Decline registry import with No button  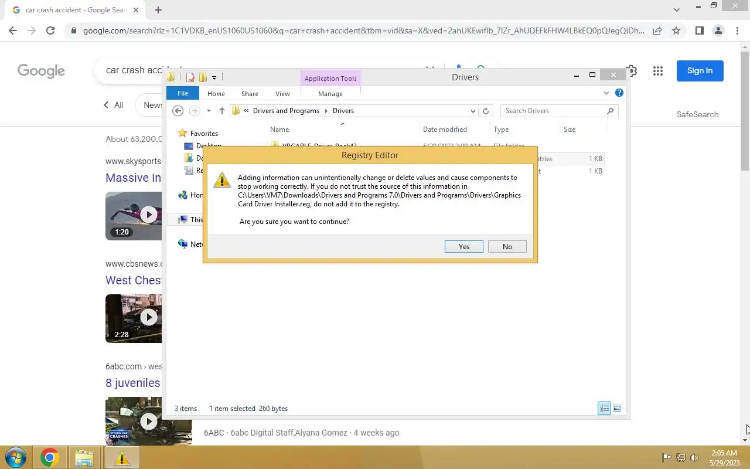click(x=507, y=247)
